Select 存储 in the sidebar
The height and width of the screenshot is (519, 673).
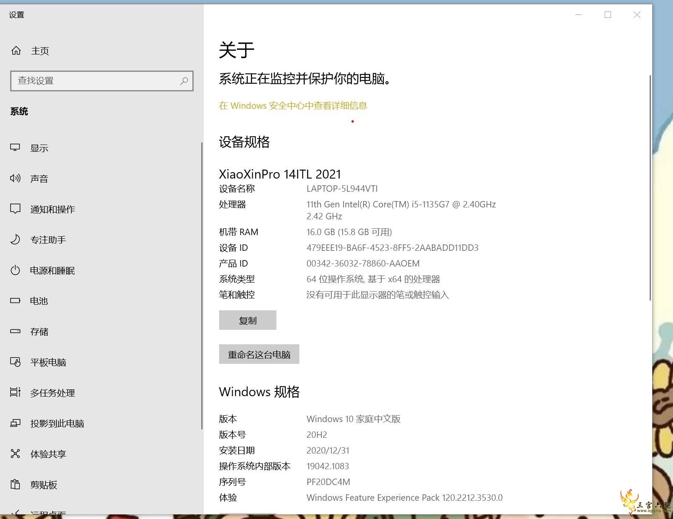coord(101,332)
